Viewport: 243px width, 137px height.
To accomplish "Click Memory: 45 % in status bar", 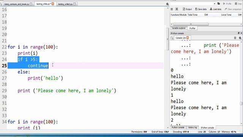I will [229, 132].
